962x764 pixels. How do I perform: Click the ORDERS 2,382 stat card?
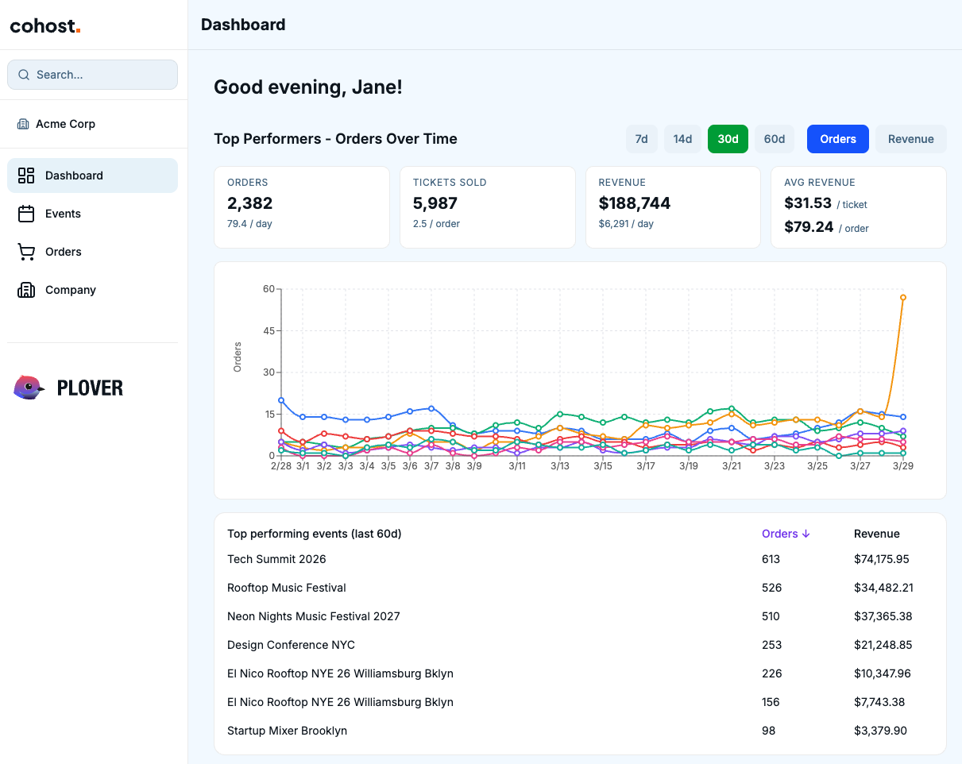pos(302,207)
